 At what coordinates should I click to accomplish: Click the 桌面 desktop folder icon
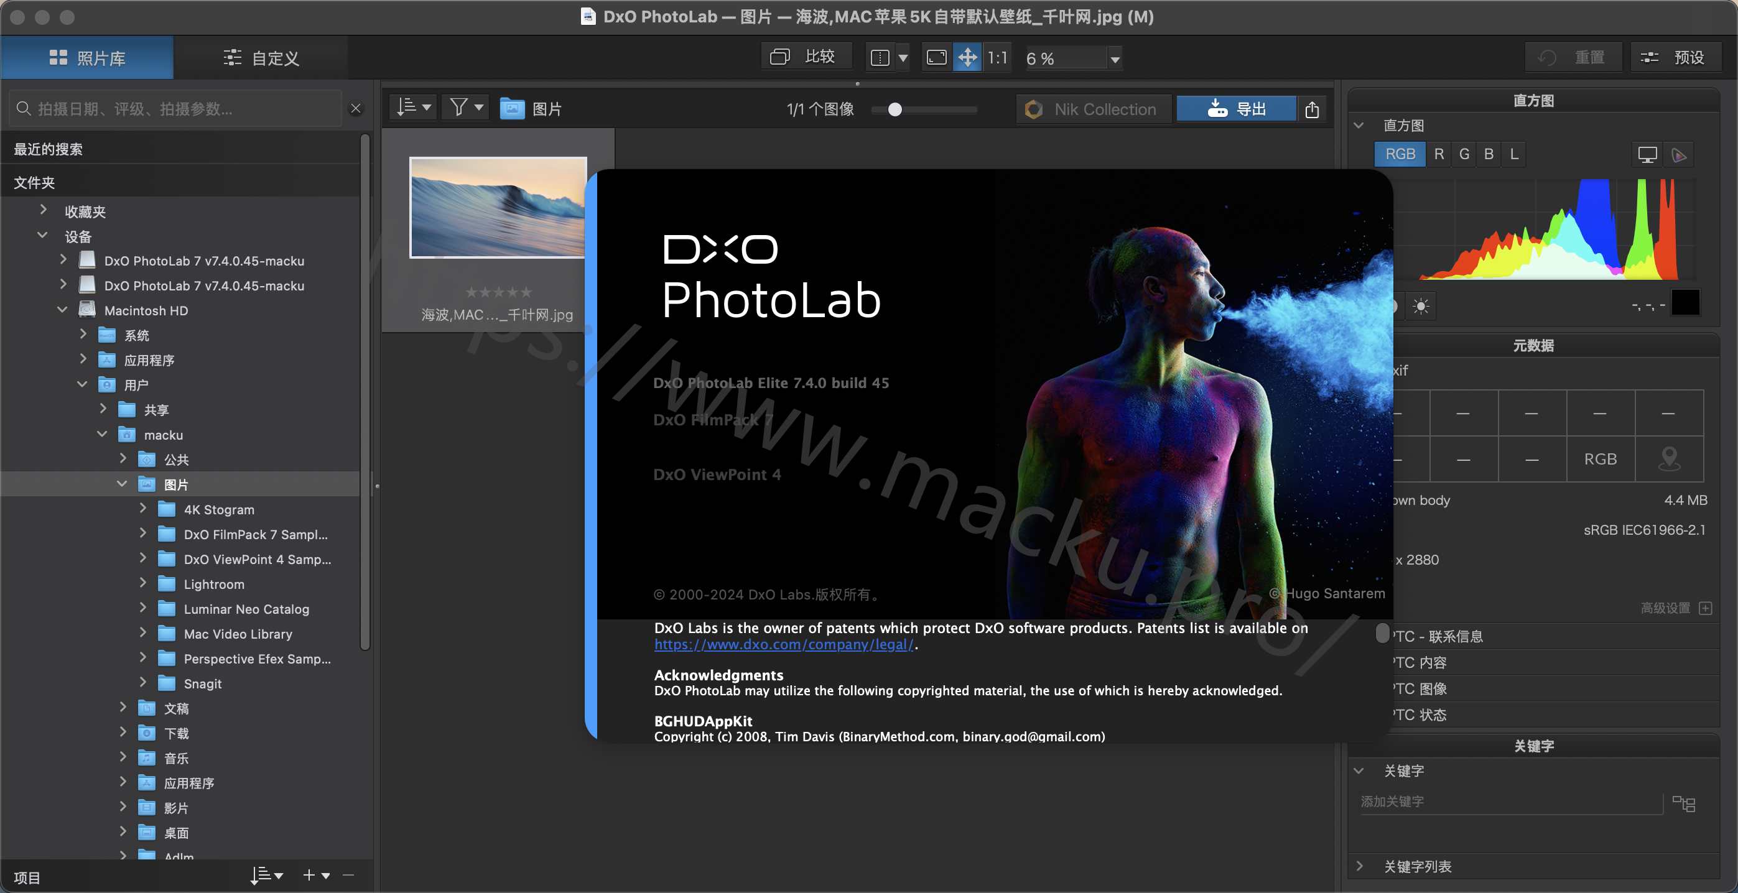pos(147,833)
